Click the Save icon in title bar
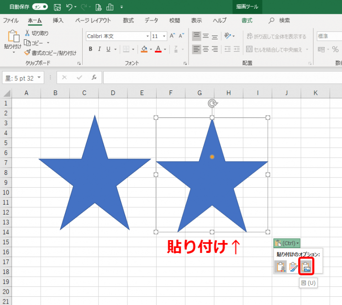The image size is (342, 305). (x=58, y=7)
